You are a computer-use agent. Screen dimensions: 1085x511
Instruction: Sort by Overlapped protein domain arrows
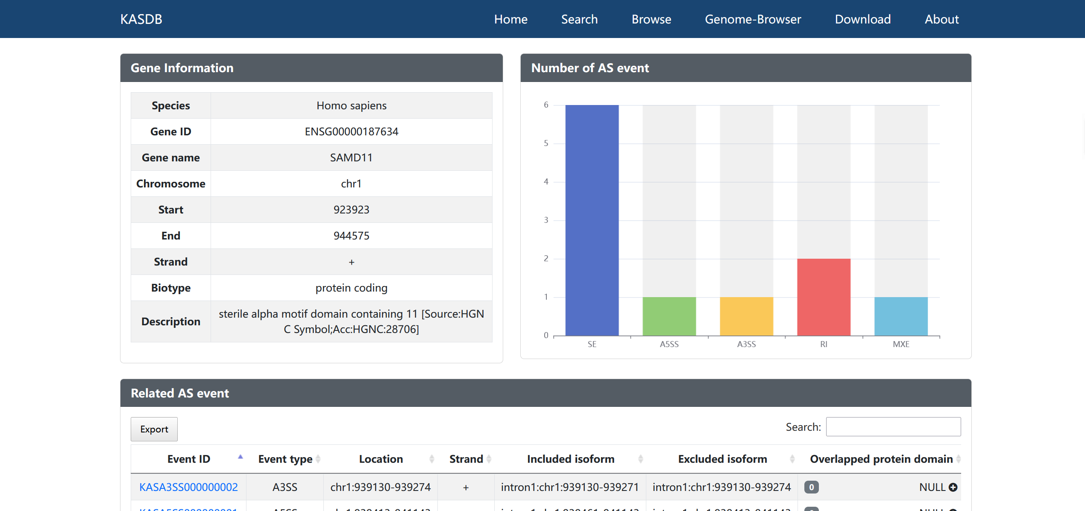click(958, 459)
